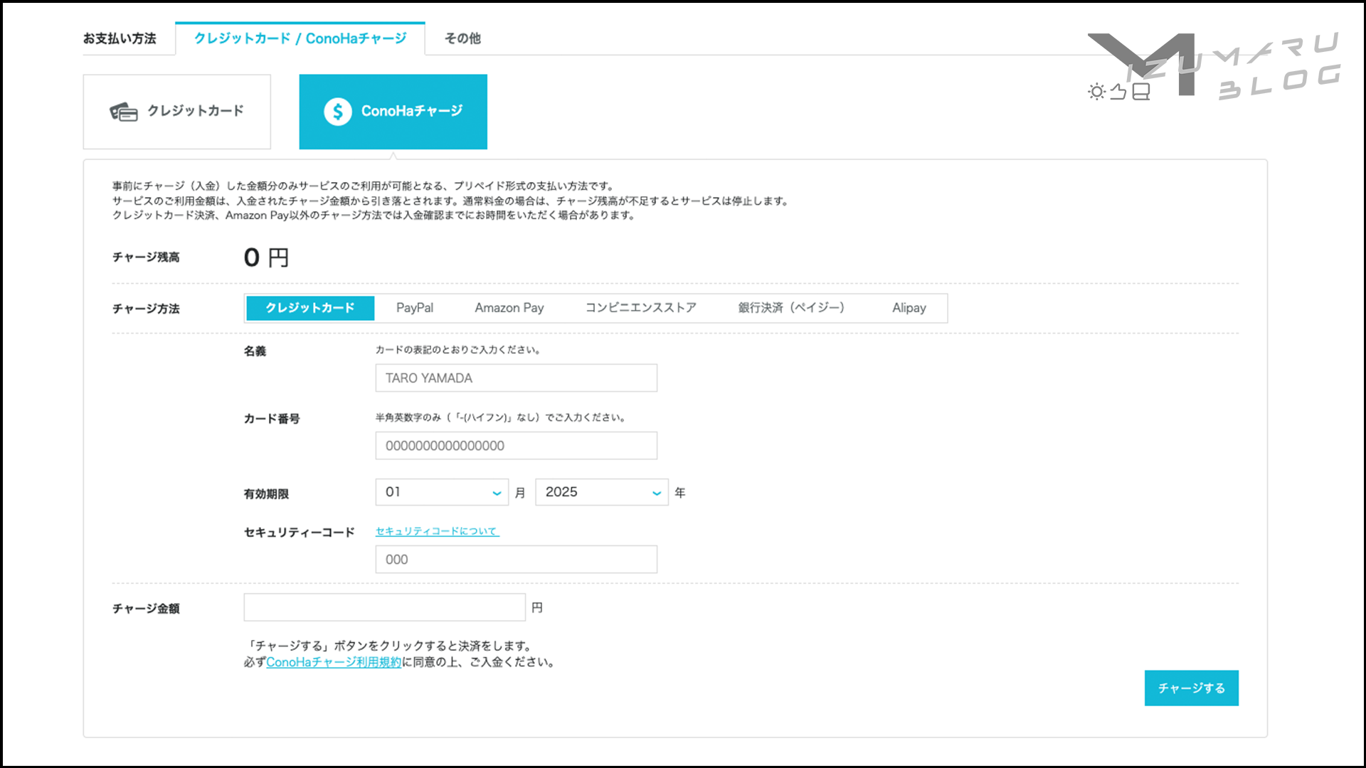Select the ConoHaチャージ payment method button

[x=393, y=112]
